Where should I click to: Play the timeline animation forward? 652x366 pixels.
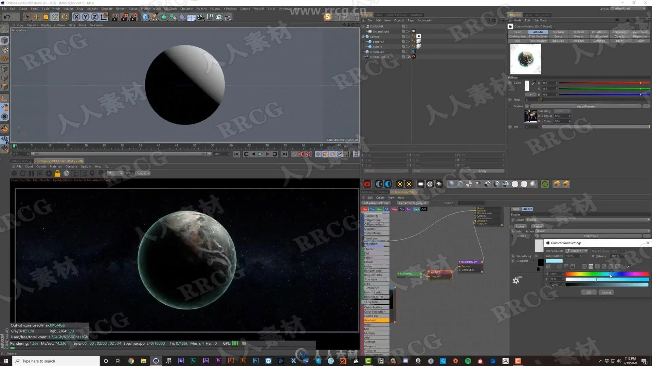(260, 154)
